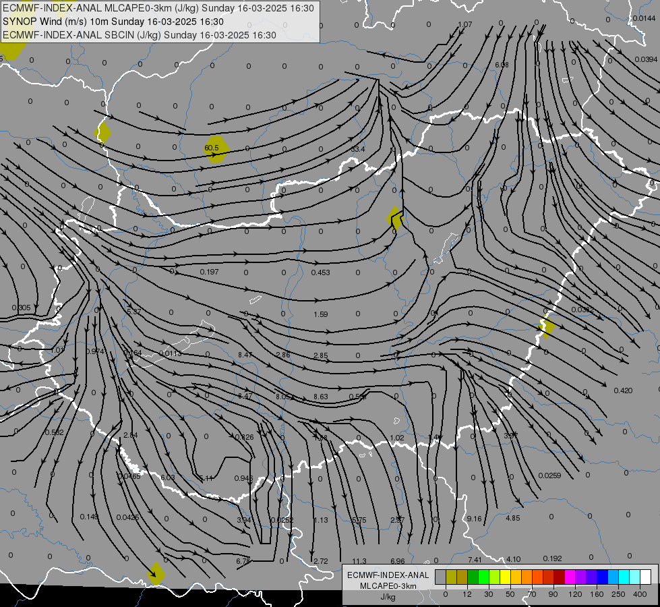Click the grid value 0.974

pyautogui.click(x=94, y=351)
